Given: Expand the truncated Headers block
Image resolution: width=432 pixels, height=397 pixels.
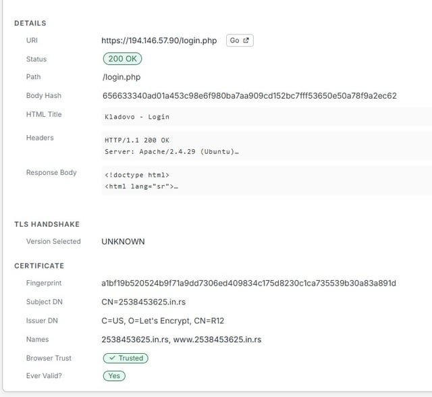Looking at the screenshot, I should tap(266, 145).
